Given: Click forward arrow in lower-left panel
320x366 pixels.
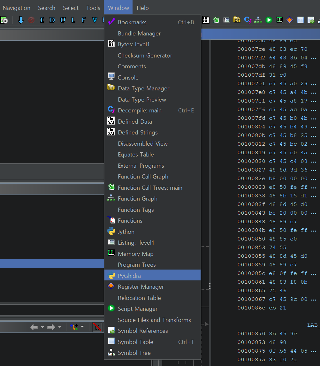Looking at the screenshot, I should tap(51, 327).
